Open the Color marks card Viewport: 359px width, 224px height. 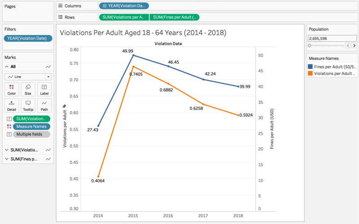[12, 89]
